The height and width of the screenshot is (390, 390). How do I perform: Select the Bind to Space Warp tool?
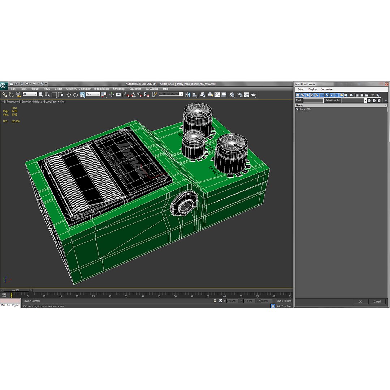(18, 95)
